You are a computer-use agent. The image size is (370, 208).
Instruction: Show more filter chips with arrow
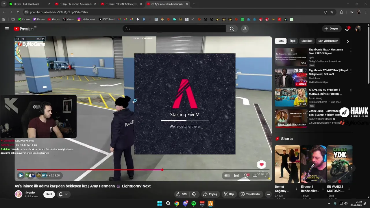click(x=348, y=41)
